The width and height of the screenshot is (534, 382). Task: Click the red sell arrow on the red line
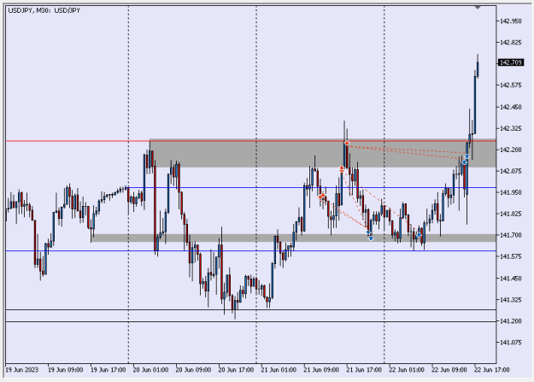pyautogui.click(x=347, y=143)
